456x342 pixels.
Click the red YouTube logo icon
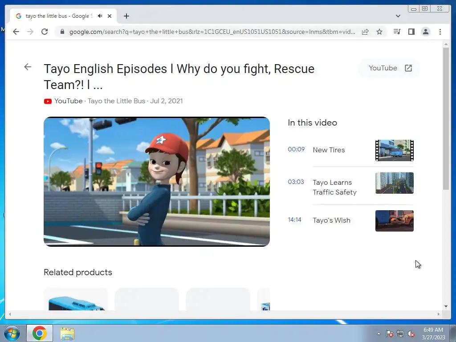coord(48,101)
